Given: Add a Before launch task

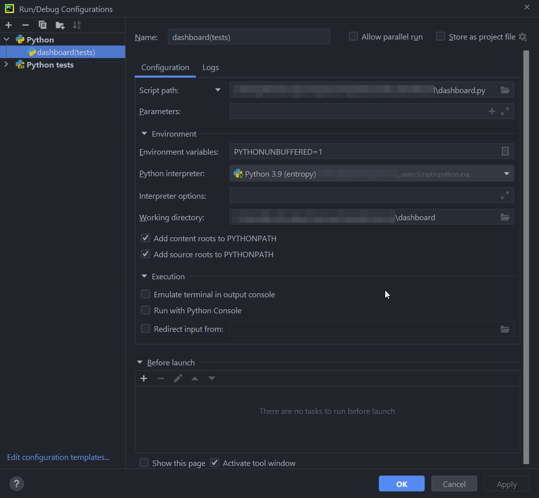Looking at the screenshot, I should pyautogui.click(x=144, y=378).
